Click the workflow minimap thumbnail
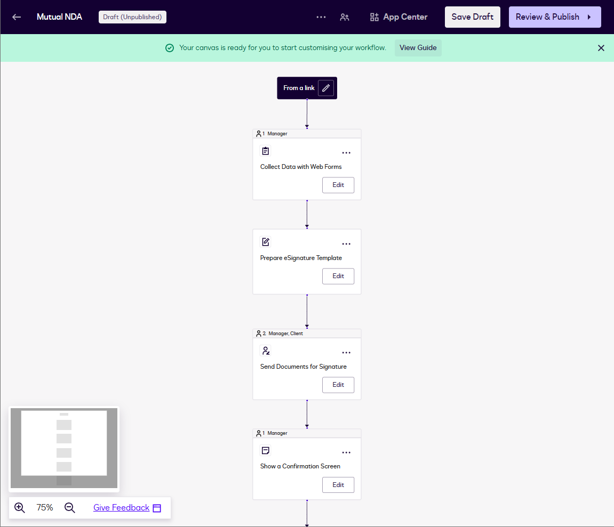614x527 pixels. [64, 449]
